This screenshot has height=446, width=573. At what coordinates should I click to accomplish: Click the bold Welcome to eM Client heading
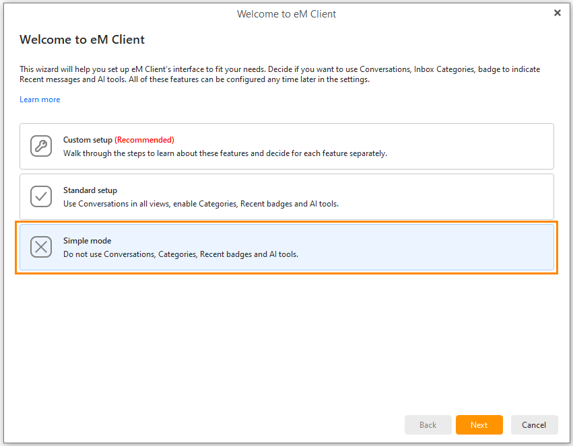(82, 40)
